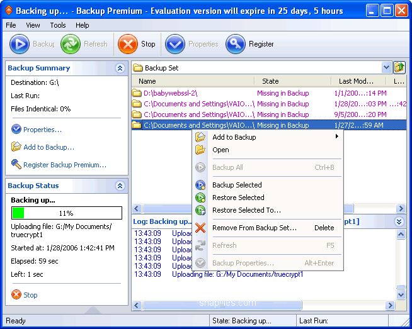Click the State column header
The height and width of the screenshot is (329, 412).
293,81
